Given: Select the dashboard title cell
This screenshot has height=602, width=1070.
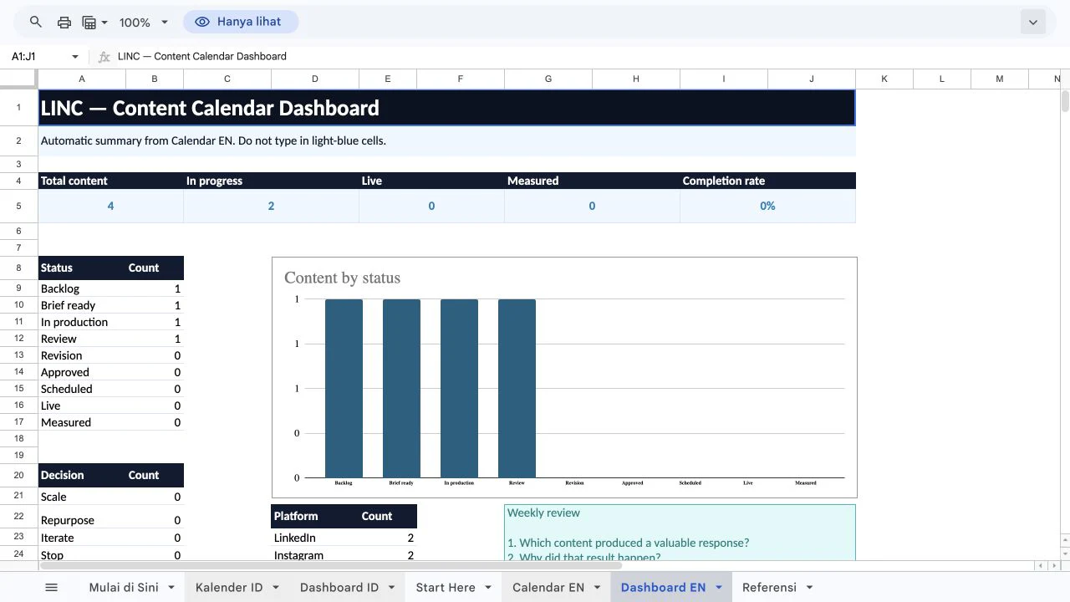Looking at the screenshot, I should click(446, 108).
